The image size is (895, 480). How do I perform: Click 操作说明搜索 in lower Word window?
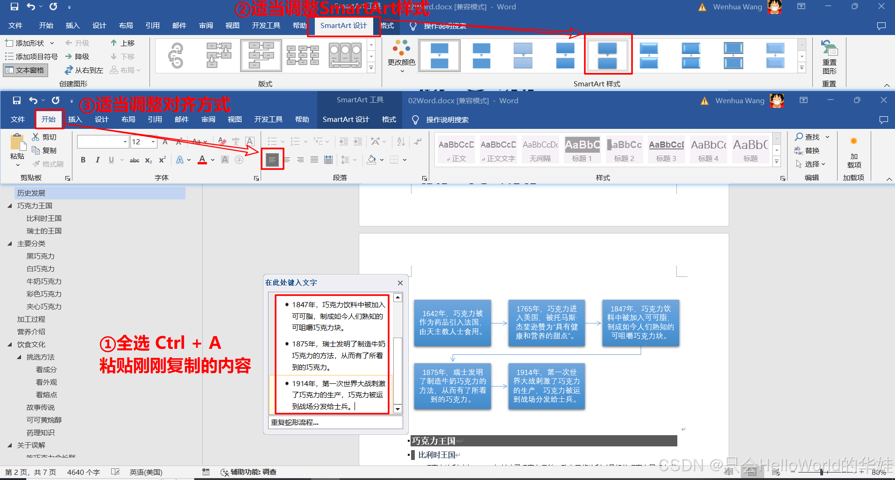(447, 120)
